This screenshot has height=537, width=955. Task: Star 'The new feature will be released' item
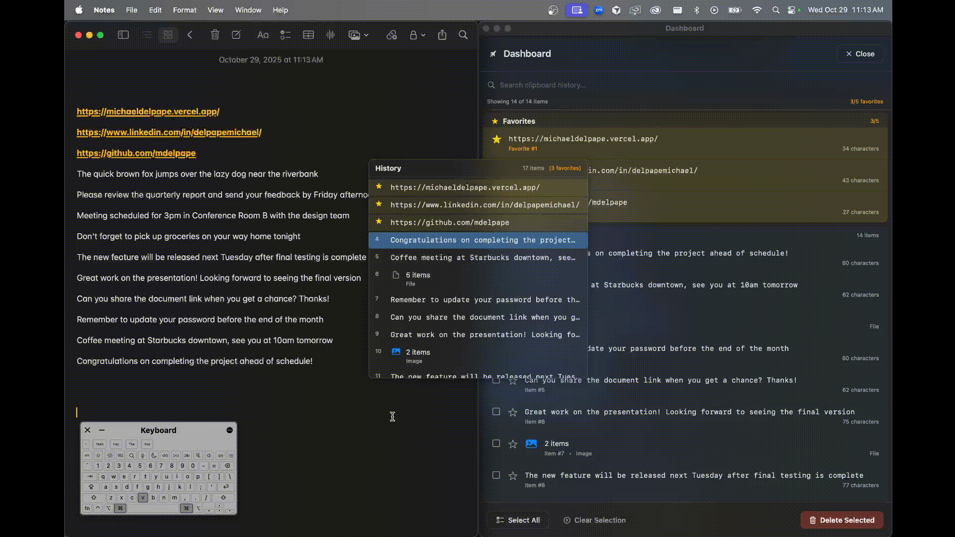point(513,476)
